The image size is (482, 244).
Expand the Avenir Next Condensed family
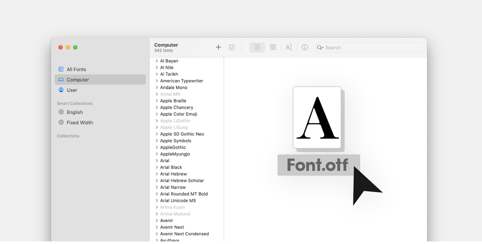click(157, 234)
